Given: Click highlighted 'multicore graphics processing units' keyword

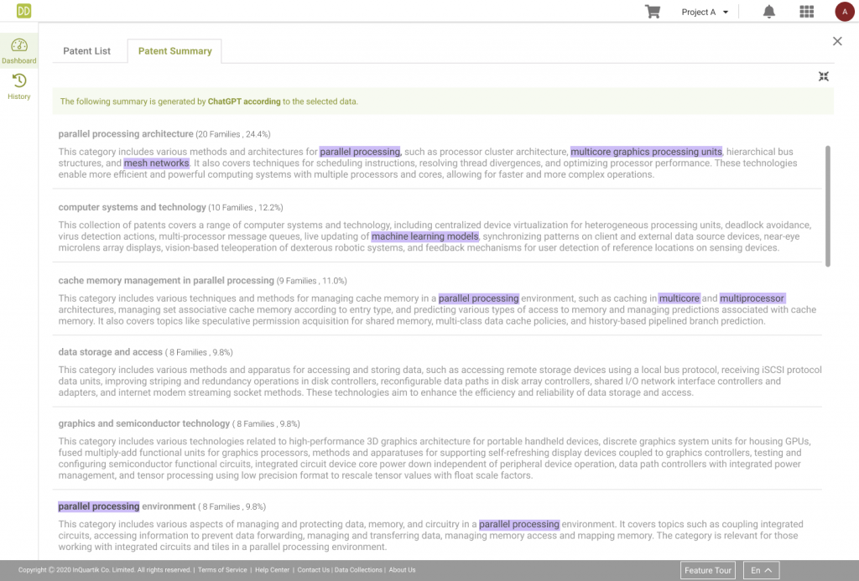Looking at the screenshot, I should (646, 152).
